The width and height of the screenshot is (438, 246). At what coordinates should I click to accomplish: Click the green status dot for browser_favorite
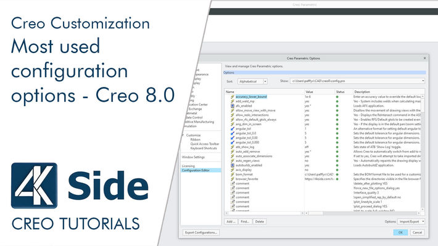[337, 179]
